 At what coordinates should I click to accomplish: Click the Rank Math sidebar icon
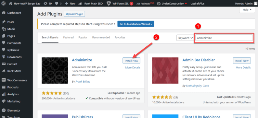tap(4, 71)
